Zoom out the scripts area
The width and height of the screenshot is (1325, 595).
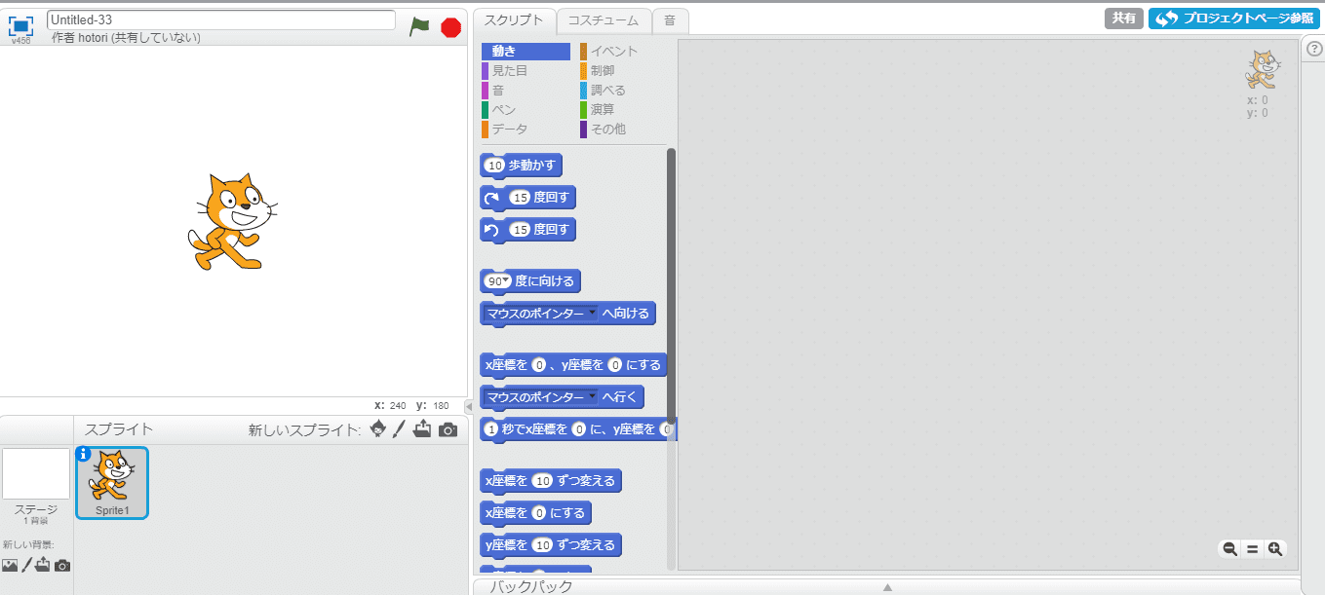pos(1230,549)
